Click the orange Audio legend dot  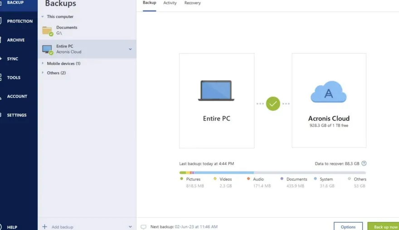tap(248, 179)
